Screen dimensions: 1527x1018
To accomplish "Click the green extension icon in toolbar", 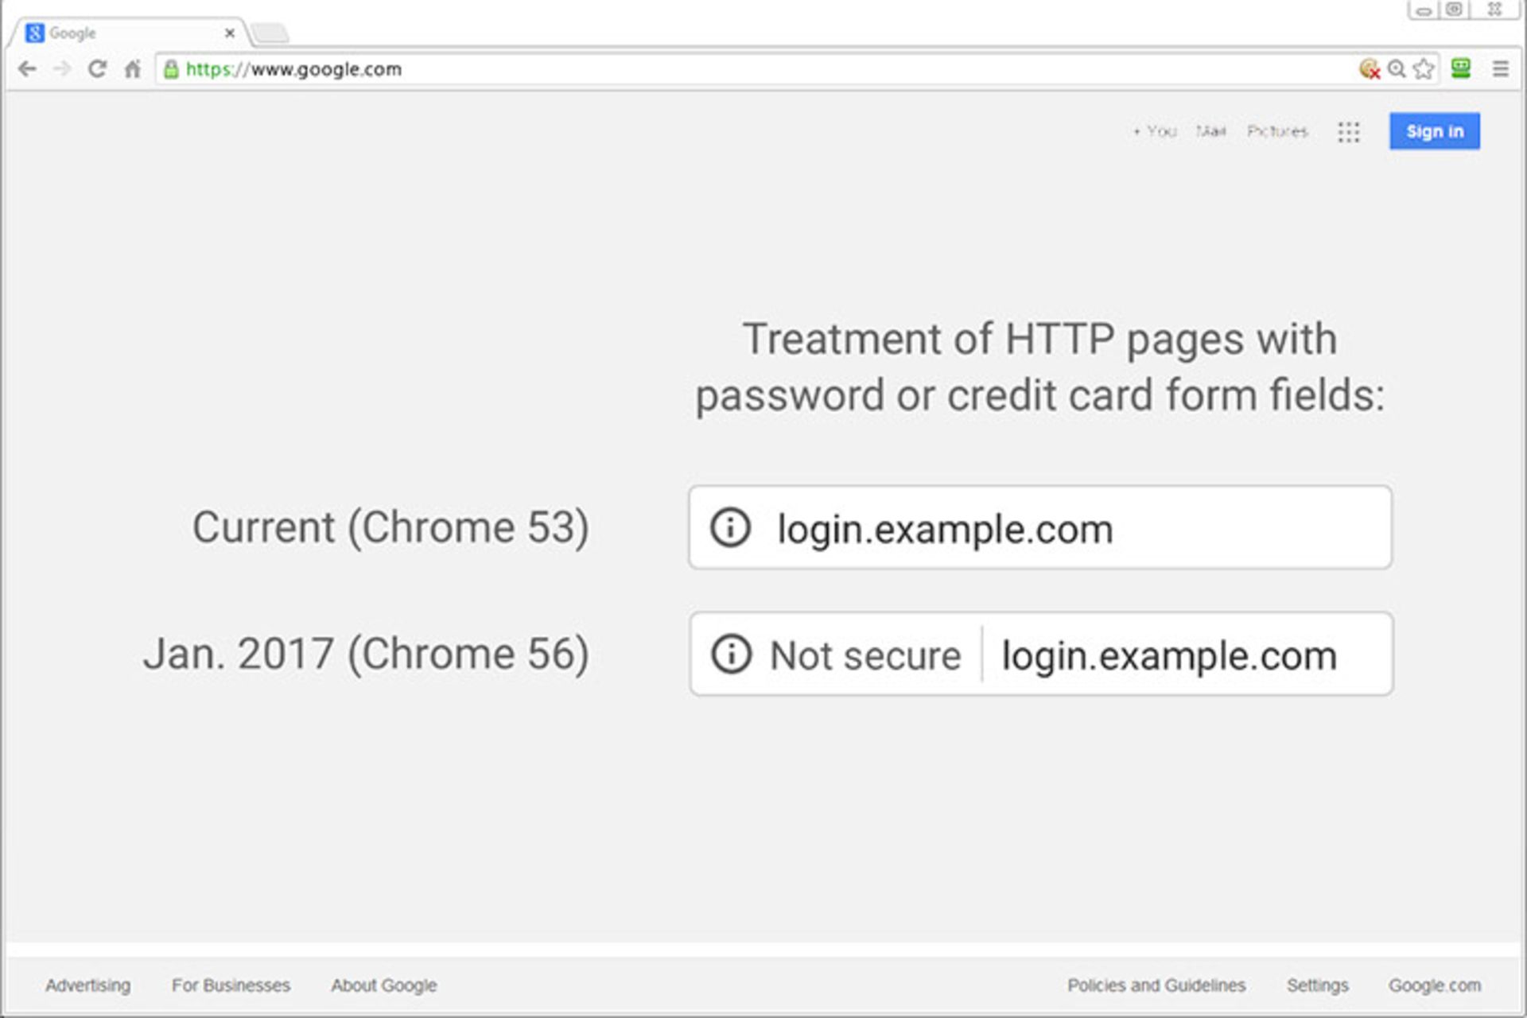I will [x=1461, y=68].
